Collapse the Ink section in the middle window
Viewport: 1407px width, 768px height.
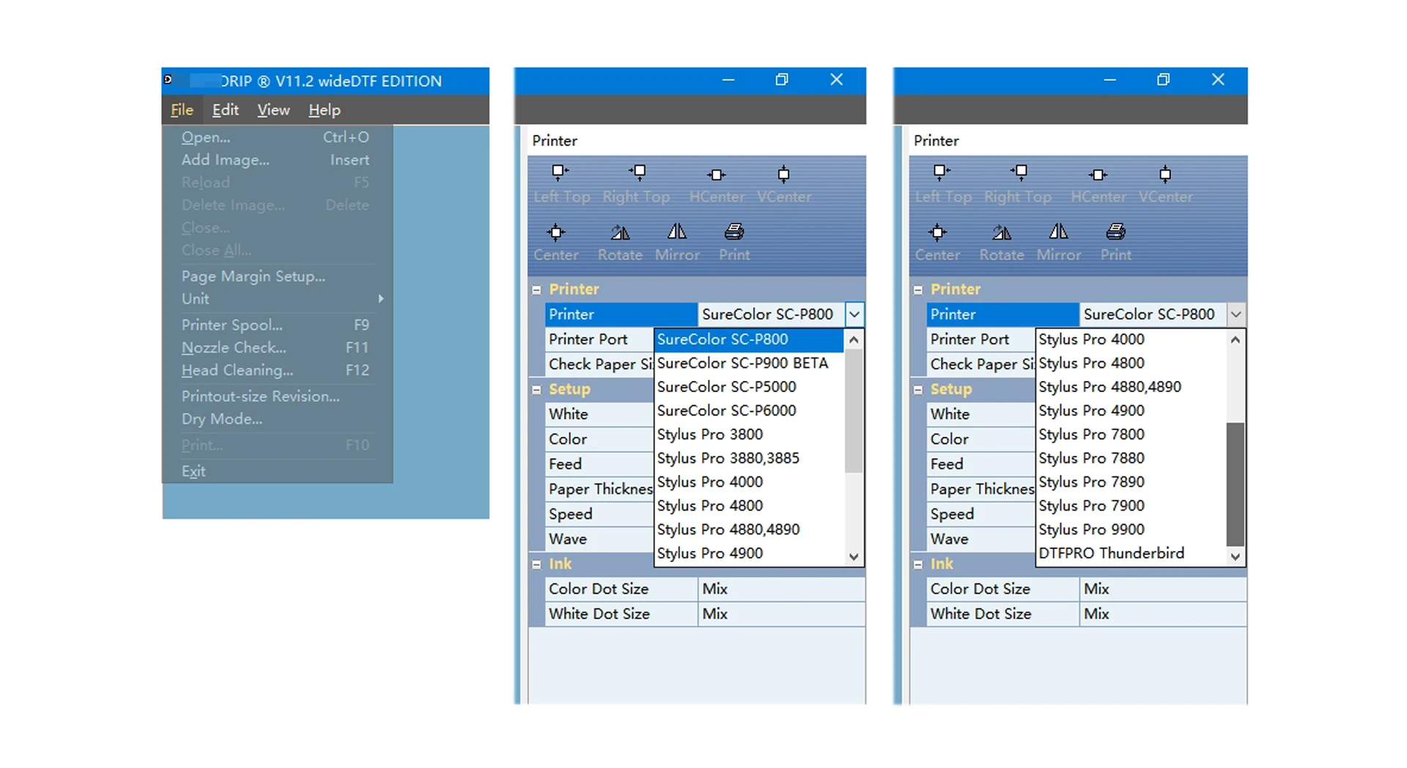click(536, 564)
